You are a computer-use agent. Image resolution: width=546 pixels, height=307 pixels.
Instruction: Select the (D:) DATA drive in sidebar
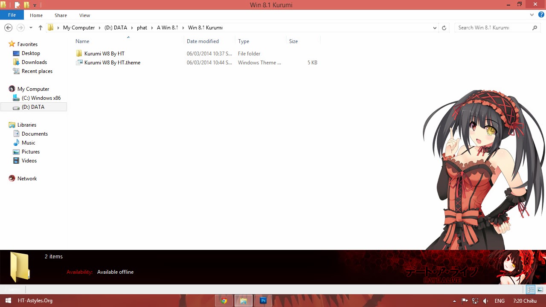tap(33, 107)
